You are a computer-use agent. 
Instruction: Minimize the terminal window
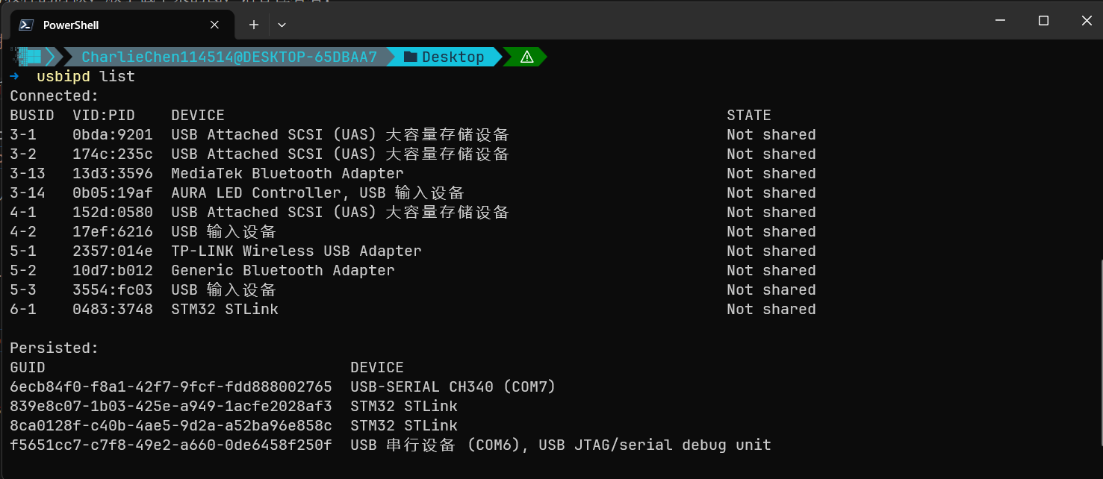(x=1001, y=21)
